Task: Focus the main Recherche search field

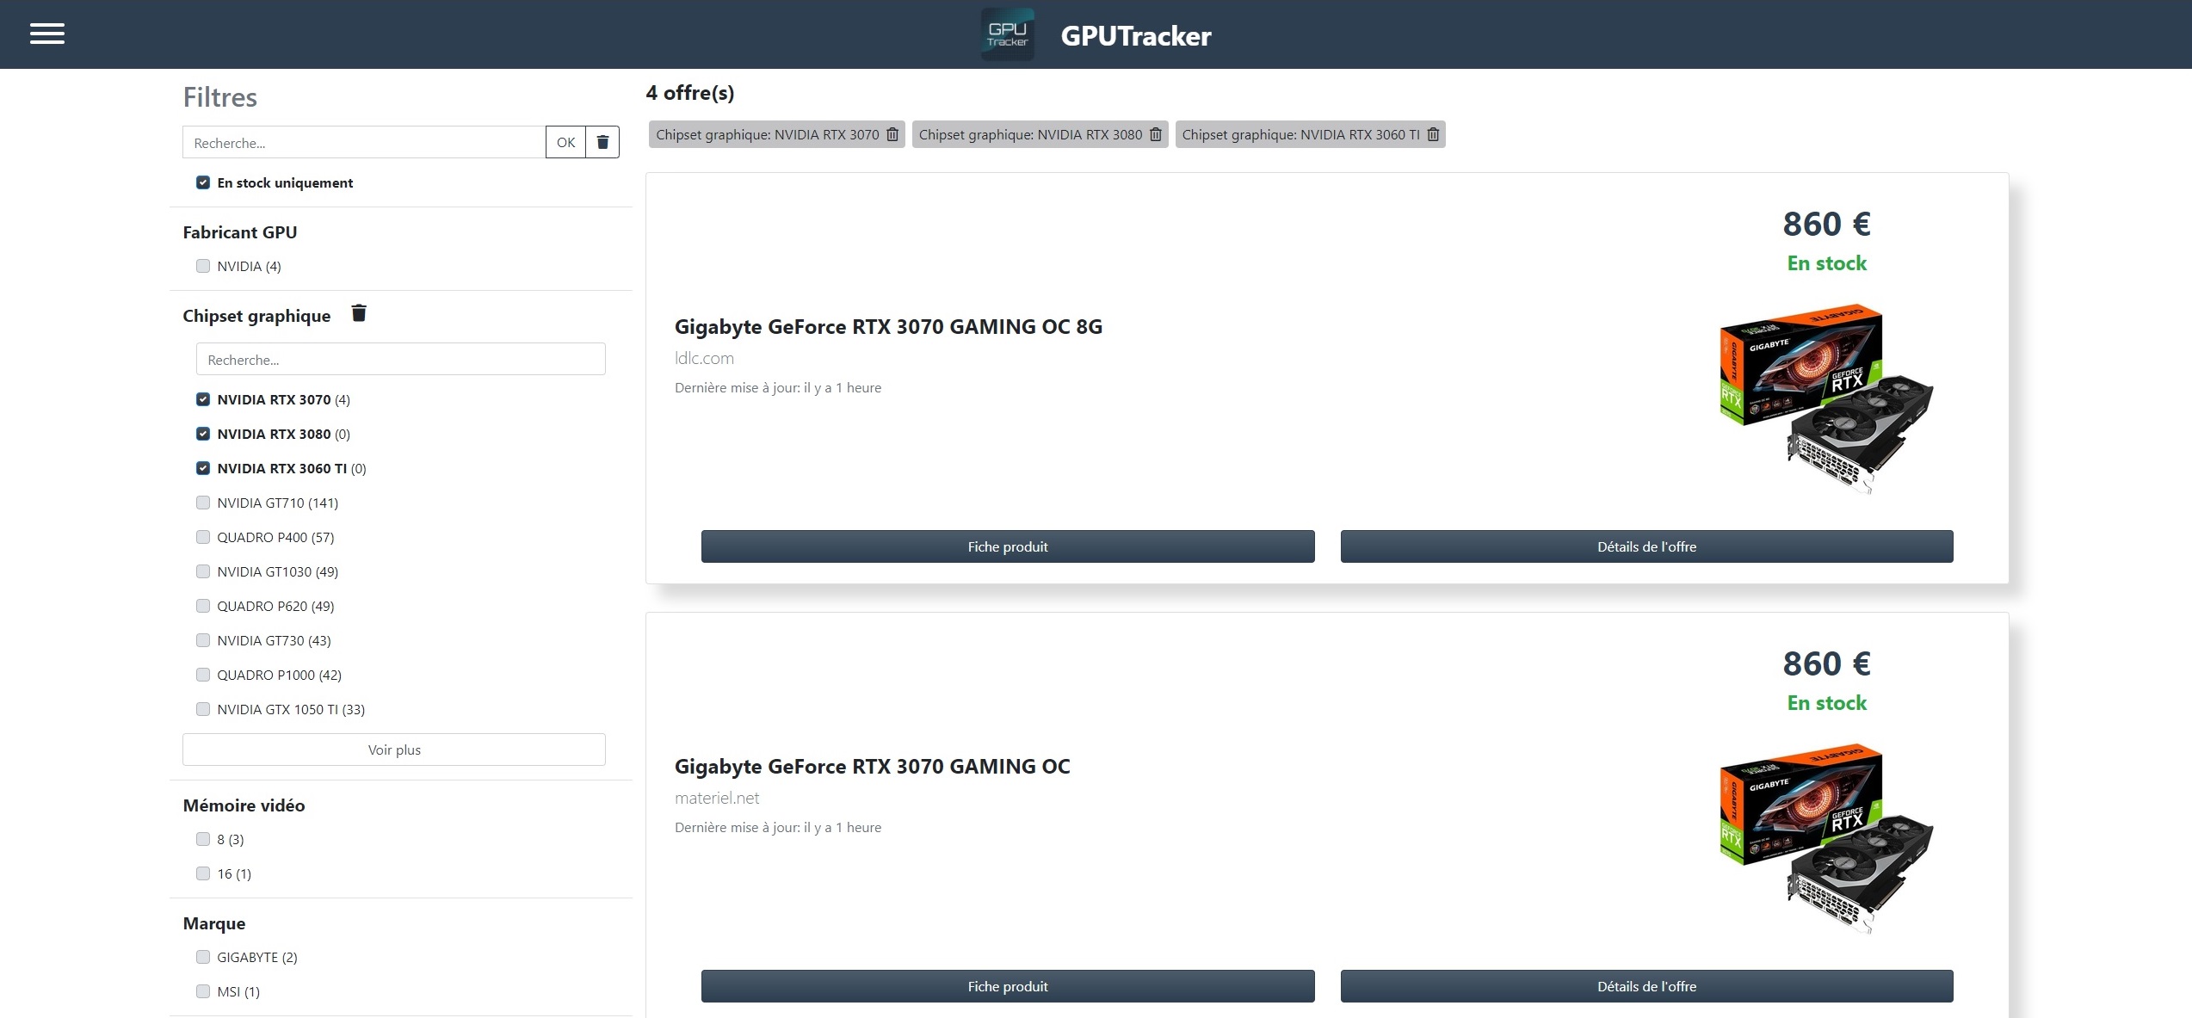Action: tap(364, 142)
